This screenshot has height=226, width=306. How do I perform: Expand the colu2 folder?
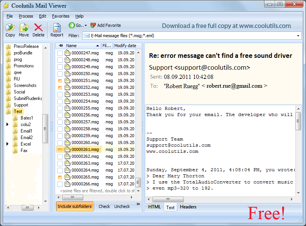pyautogui.click(x=7, y=124)
